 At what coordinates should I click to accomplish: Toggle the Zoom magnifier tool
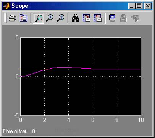[x=38, y=18]
